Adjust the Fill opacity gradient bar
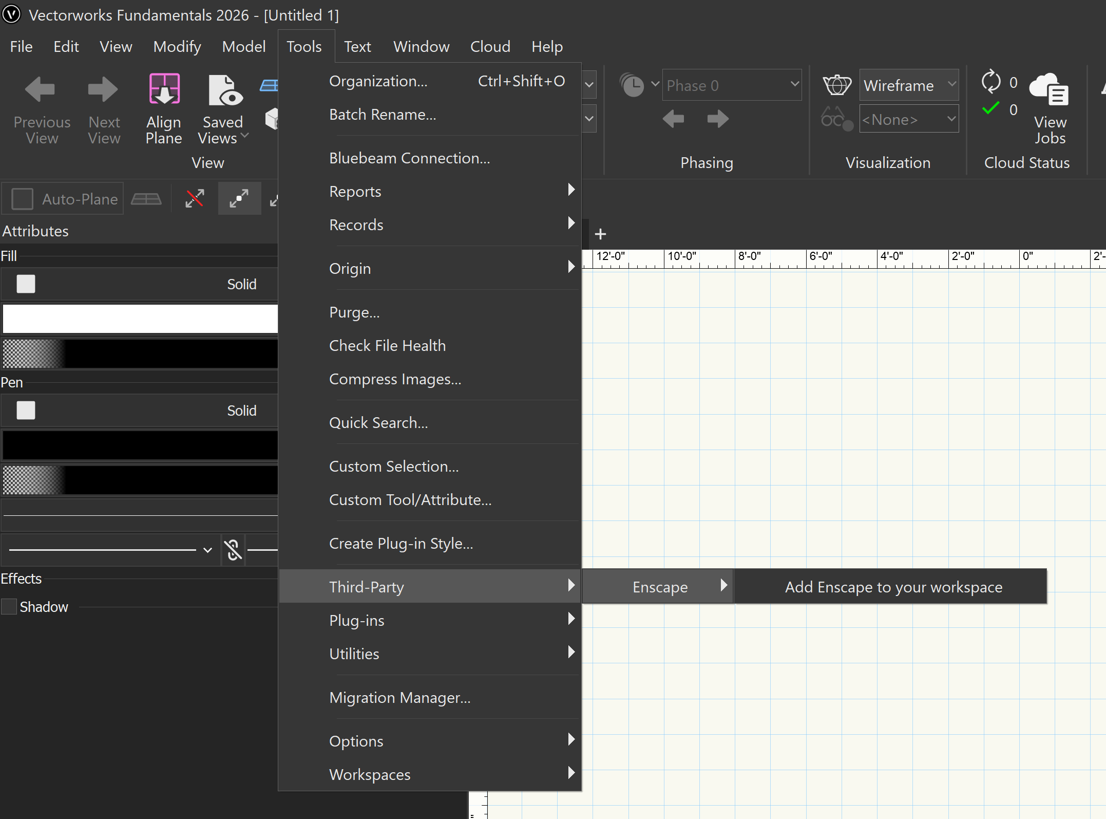This screenshot has width=1106, height=819. tap(140, 353)
